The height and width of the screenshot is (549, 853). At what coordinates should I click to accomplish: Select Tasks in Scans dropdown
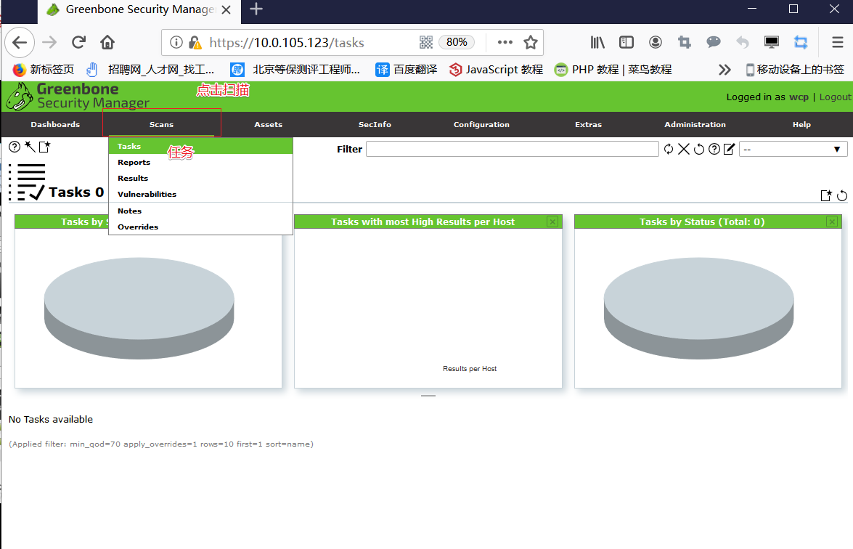pyautogui.click(x=201, y=146)
